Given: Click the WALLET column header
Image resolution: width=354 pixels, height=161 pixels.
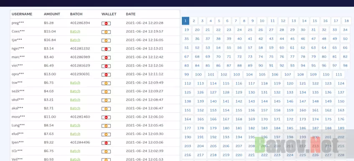Looking at the screenshot, I should 109,14.
